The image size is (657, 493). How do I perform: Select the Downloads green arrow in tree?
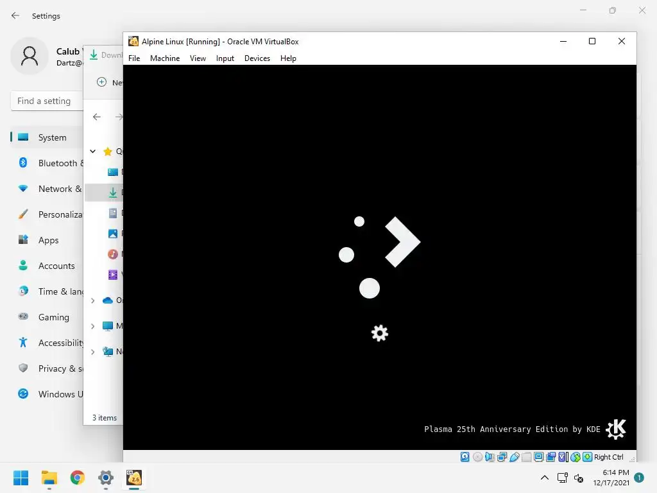[113, 193]
